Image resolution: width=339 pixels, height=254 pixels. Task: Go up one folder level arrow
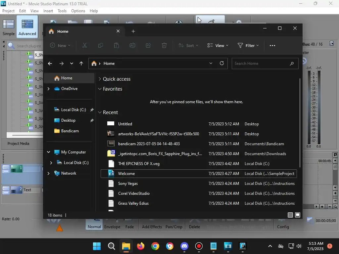[81, 63]
